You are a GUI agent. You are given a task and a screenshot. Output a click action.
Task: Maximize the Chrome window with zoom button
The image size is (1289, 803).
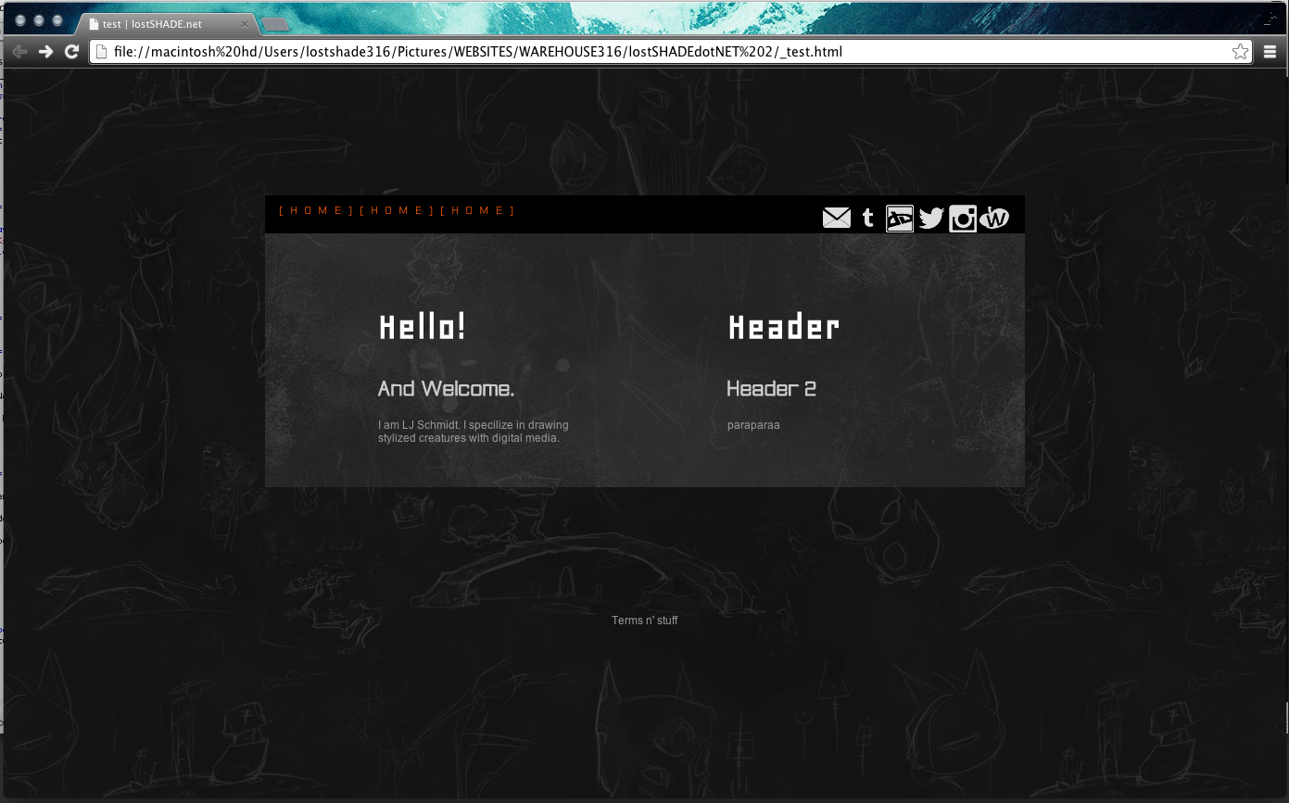click(57, 20)
